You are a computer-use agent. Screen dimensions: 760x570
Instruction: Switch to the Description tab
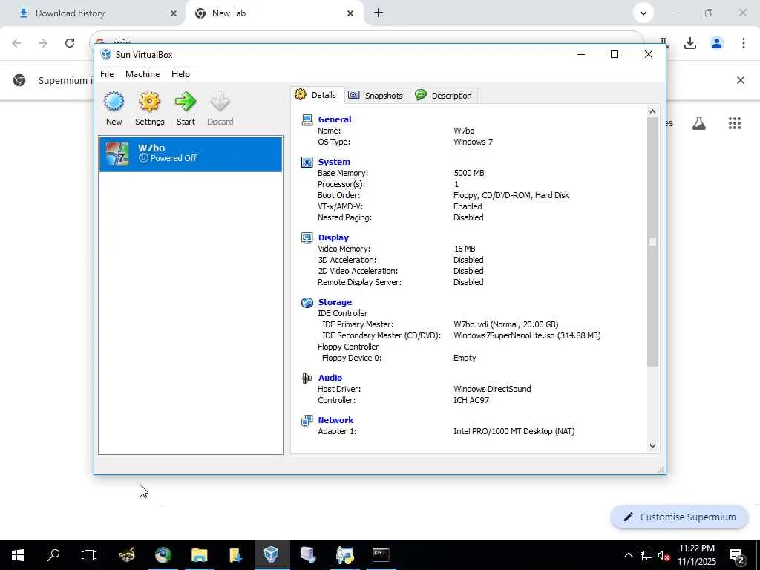pos(444,96)
